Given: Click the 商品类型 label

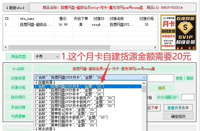Looking at the screenshot, I should click(x=18, y=56).
